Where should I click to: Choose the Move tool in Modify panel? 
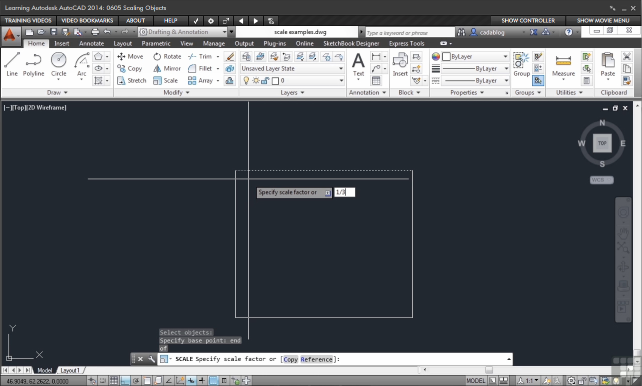(x=130, y=56)
